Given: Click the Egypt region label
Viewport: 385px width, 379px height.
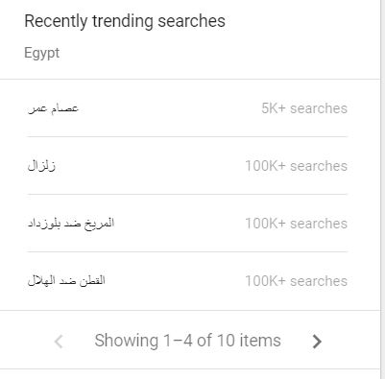Looking at the screenshot, I should [42, 53].
